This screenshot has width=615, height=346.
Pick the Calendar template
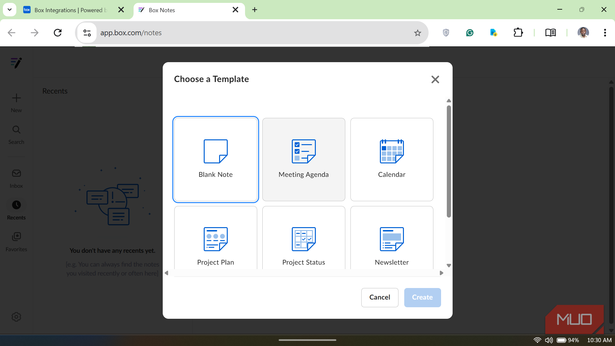[x=392, y=159]
